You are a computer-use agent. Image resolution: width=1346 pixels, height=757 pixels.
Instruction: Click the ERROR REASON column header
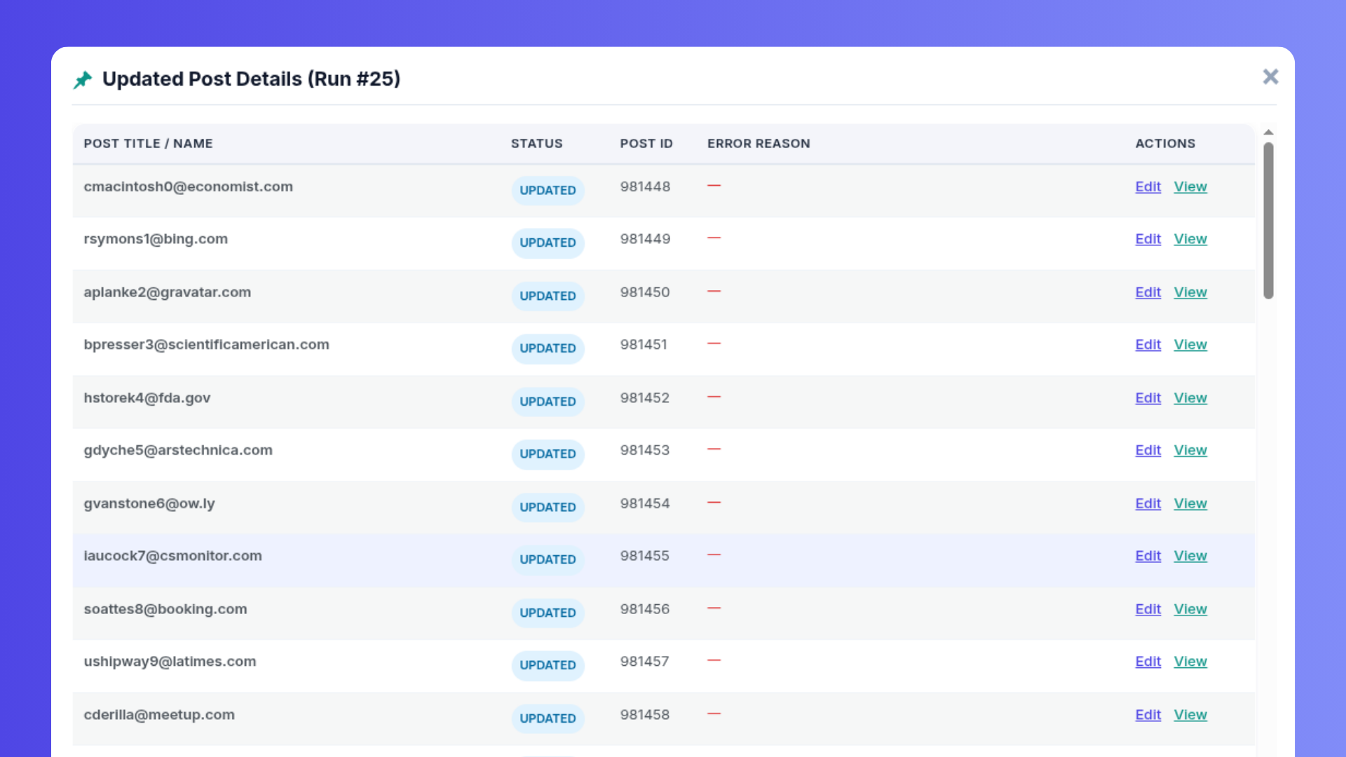[x=759, y=144]
